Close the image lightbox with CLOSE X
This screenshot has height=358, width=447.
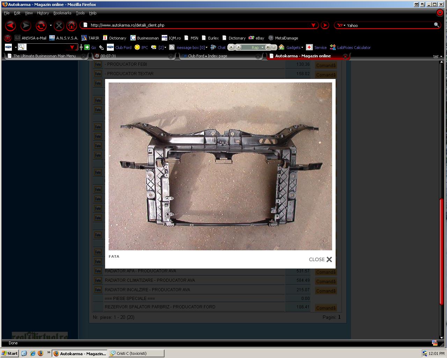click(x=320, y=259)
